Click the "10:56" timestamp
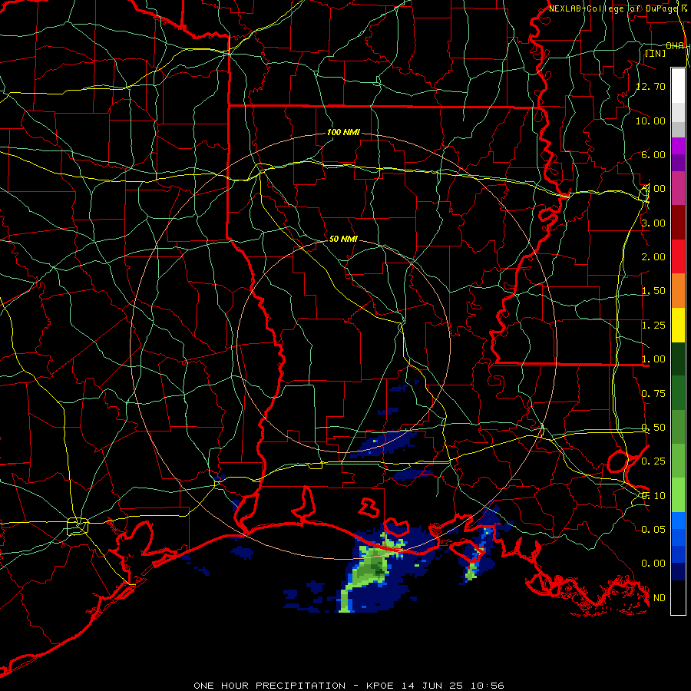The image size is (691, 691). pyautogui.click(x=487, y=686)
